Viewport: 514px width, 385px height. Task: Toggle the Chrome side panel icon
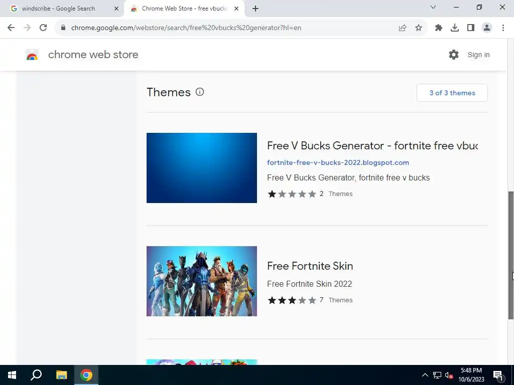click(x=471, y=28)
